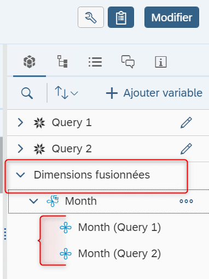Open the Month more options menu

pyautogui.click(x=186, y=201)
